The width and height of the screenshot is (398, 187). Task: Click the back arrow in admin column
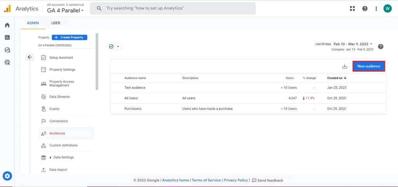[x=30, y=57]
